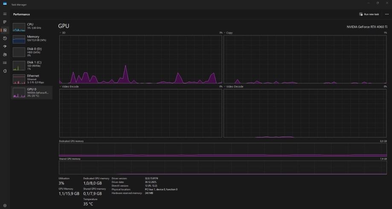
Task: Click the Video Encode usage graph
Action: coord(140,113)
